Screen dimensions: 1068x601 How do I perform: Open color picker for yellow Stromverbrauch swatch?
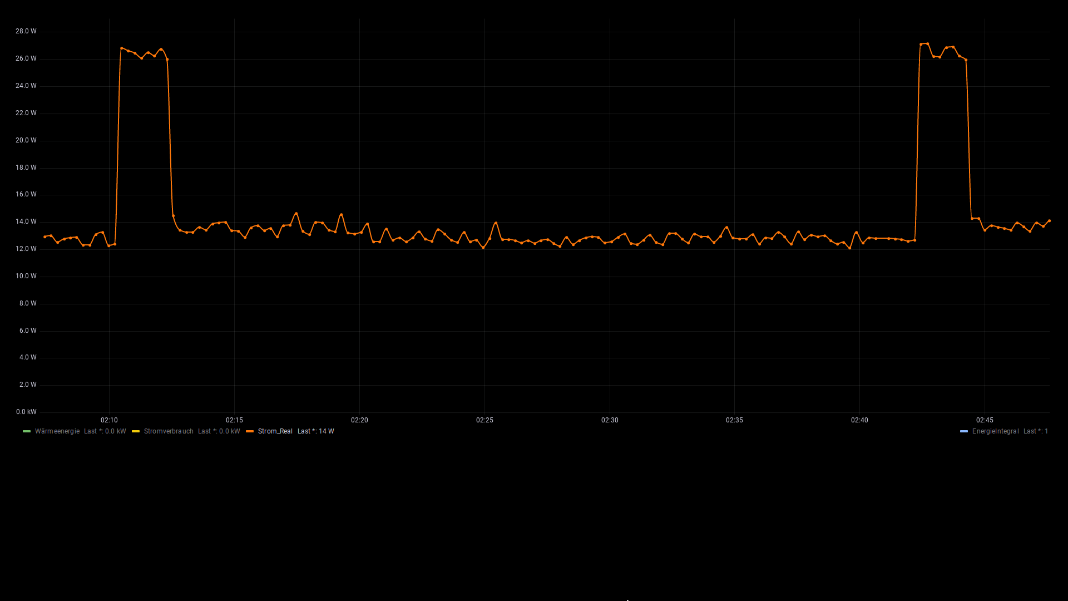pos(136,431)
